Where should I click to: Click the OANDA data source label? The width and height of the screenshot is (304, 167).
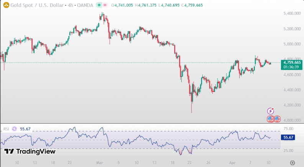[85, 6]
